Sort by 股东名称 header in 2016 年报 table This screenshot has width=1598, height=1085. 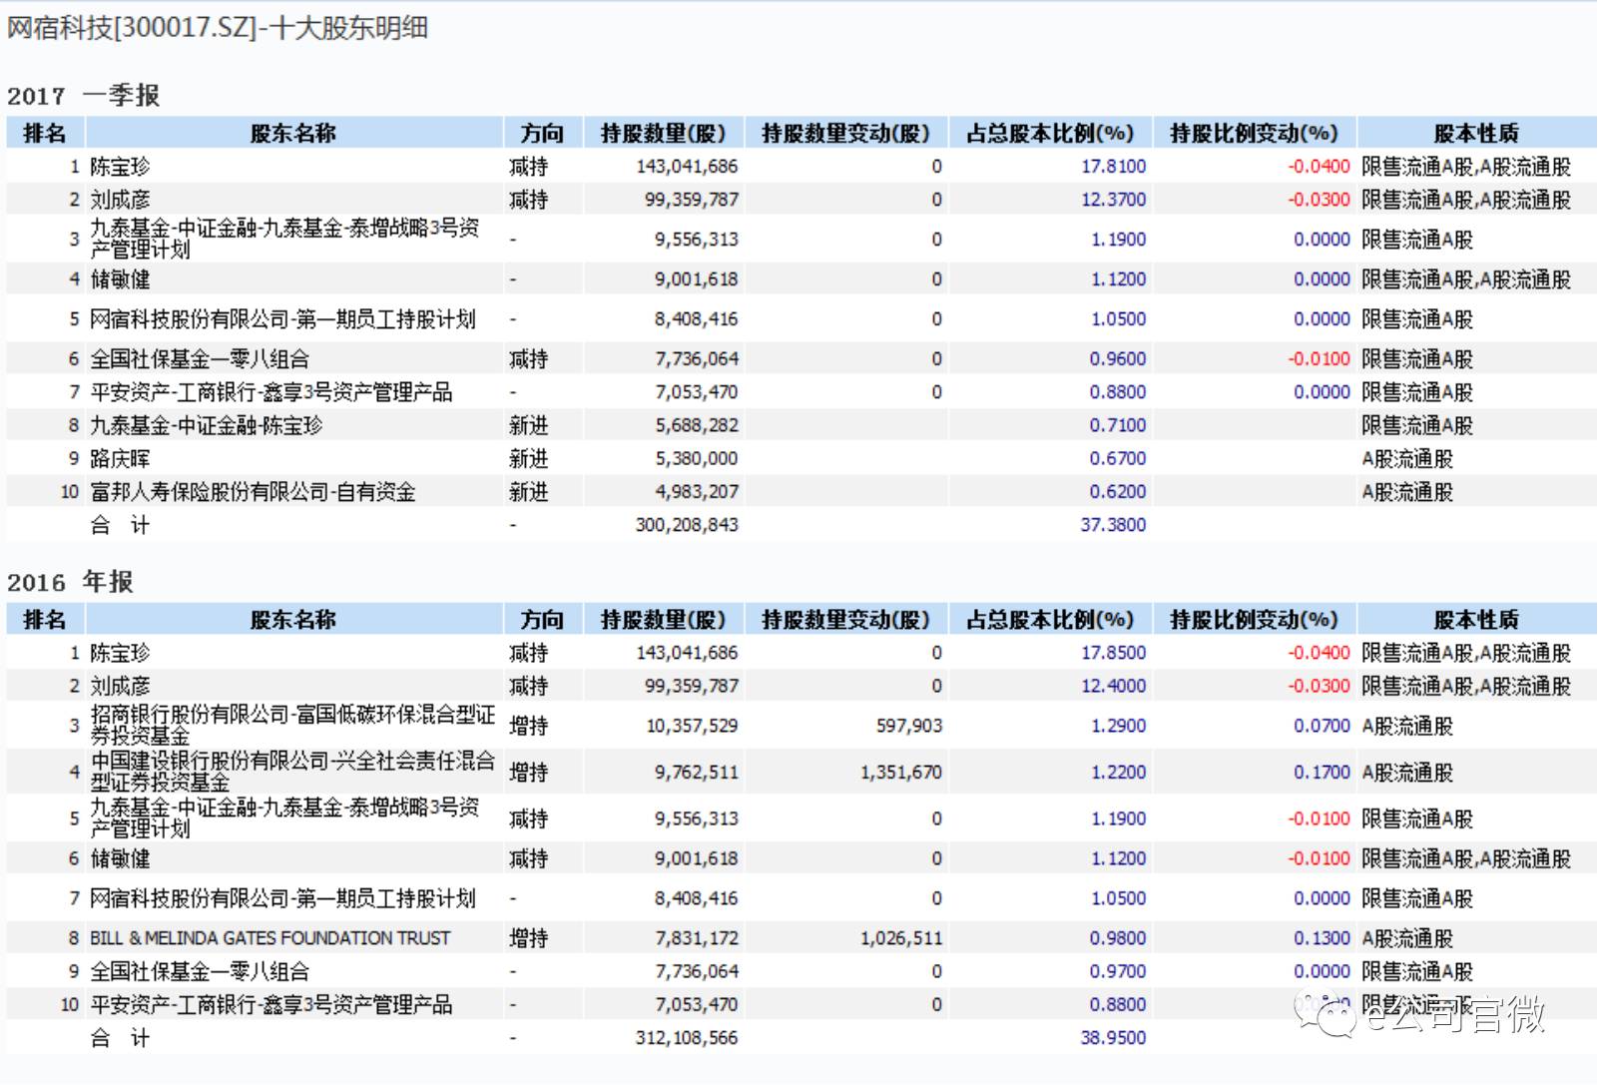pyautogui.click(x=292, y=620)
